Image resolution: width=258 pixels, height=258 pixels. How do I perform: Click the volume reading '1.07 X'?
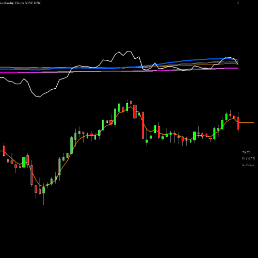(250, 158)
